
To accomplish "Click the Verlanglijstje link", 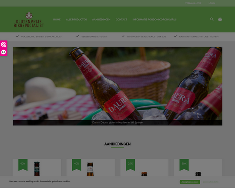I will (x=193, y=3).
